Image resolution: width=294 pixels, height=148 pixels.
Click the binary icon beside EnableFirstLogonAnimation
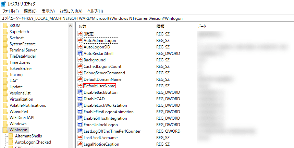pyautogui.click(x=80, y=112)
